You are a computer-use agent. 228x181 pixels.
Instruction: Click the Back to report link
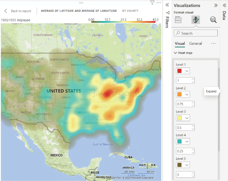[21, 11]
